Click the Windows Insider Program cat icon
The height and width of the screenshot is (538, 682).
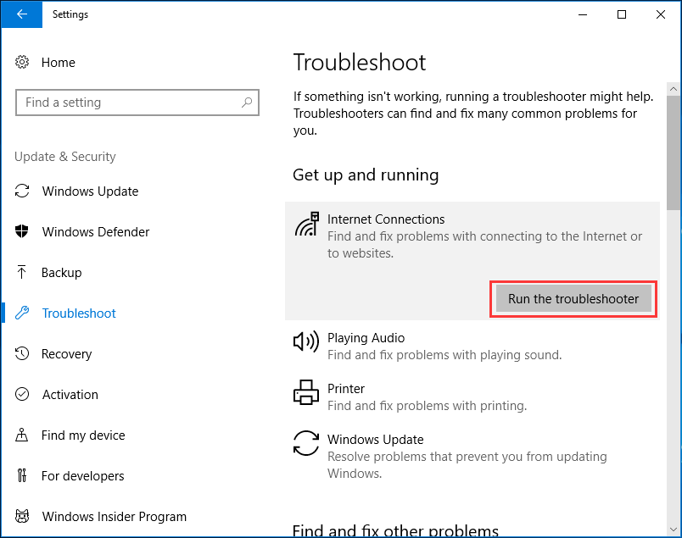tap(22, 516)
